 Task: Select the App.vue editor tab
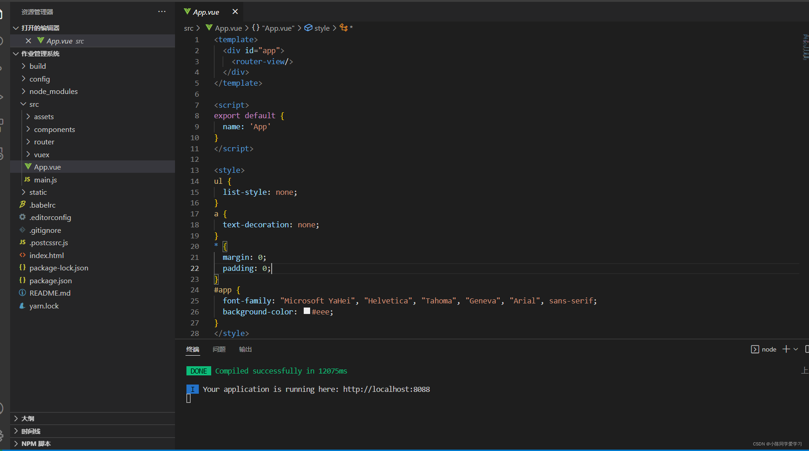(209, 12)
